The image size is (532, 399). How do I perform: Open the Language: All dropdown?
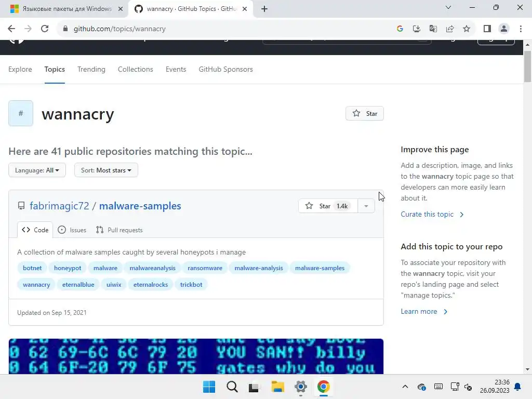37,170
